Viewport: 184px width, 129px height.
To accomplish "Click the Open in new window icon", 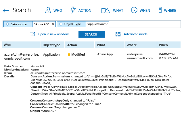I will [x=32, y=34].
